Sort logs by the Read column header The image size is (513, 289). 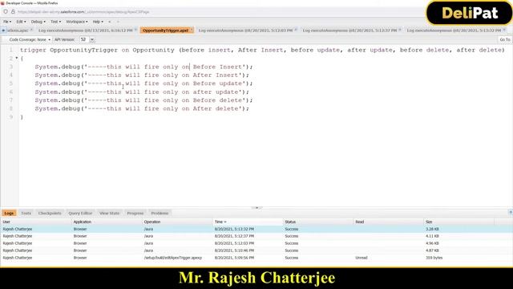coord(389,222)
